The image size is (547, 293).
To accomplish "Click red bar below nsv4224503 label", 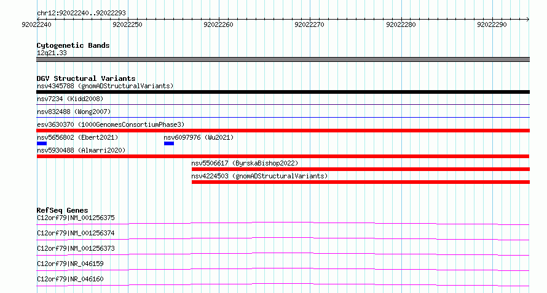I will (x=361, y=182).
